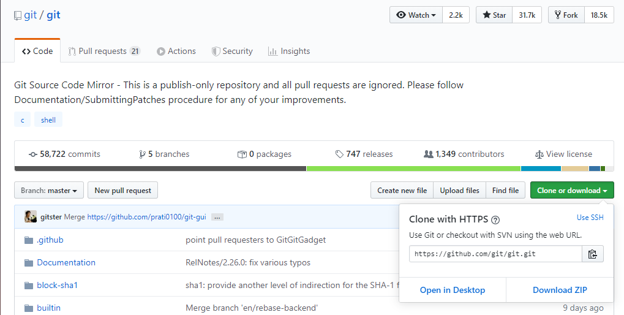View 1,349 contributors
Viewport: 624px width, 315px height.
pos(464,154)
